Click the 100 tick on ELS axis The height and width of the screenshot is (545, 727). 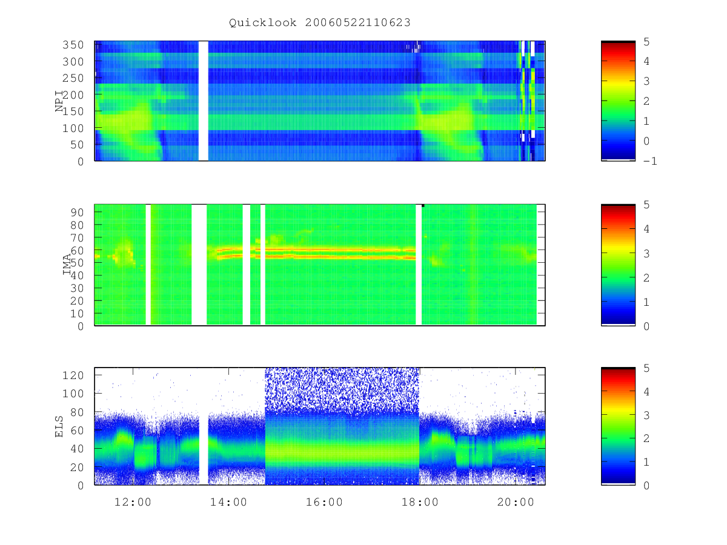pyautogui.click(x=73, y=394)
